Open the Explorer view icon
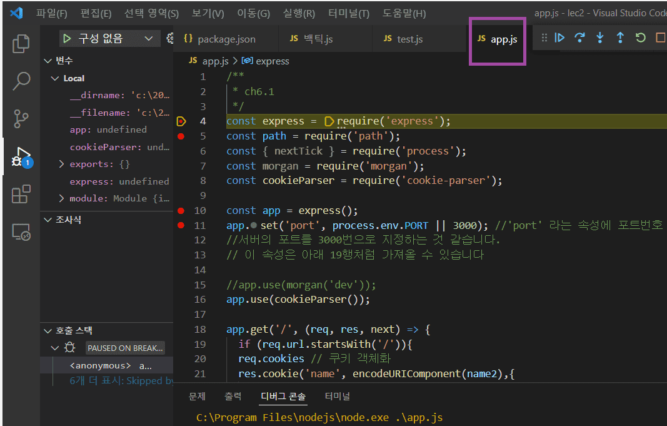The height and width of the screenshot is (426, 667). tap(21, 43)
